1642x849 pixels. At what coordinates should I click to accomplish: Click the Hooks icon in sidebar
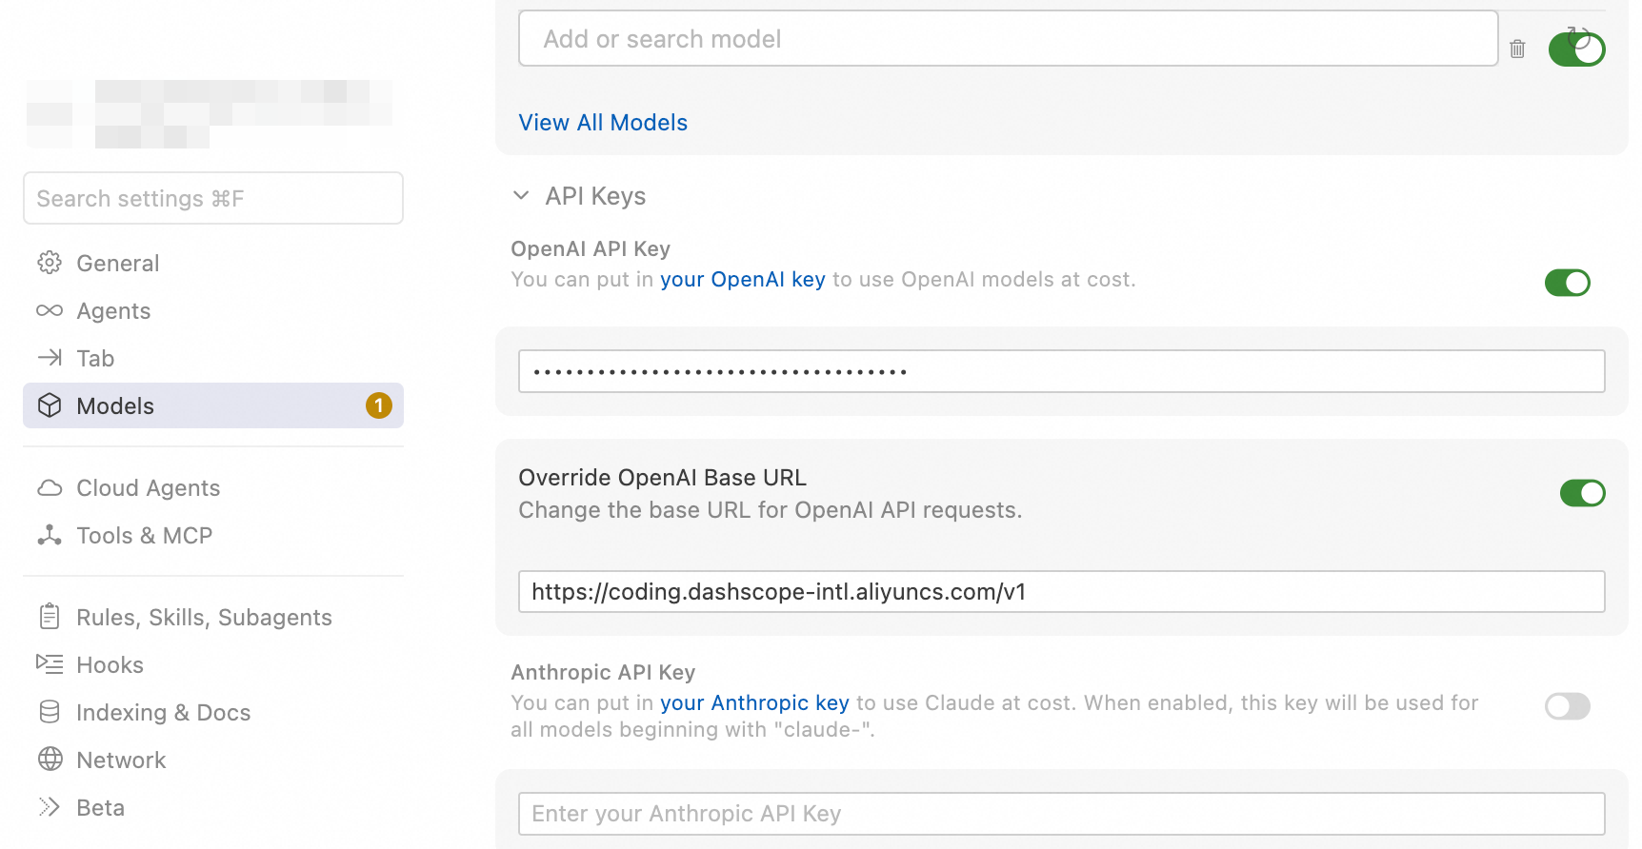tap(50, 664)
